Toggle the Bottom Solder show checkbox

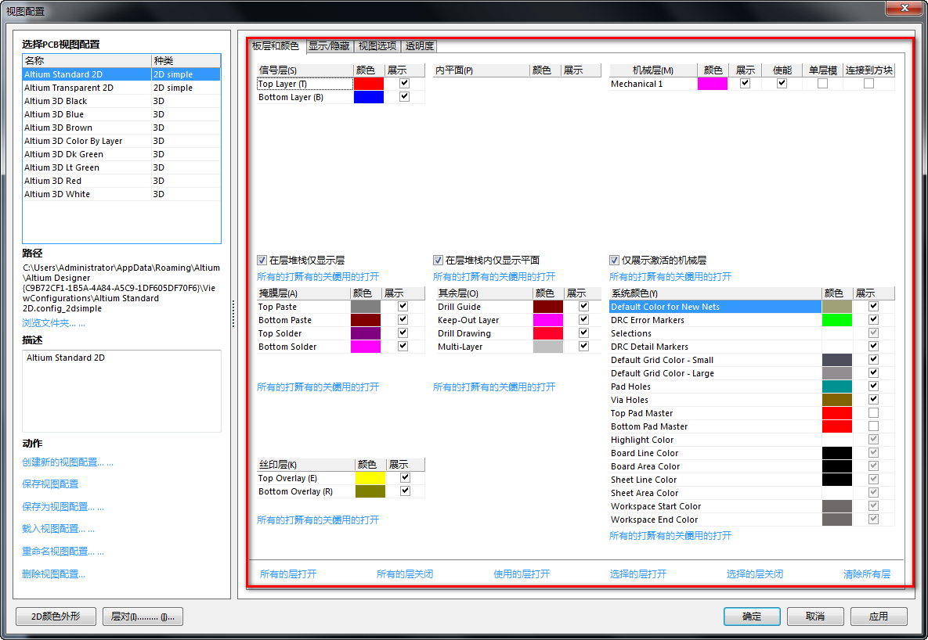(403, 346)
